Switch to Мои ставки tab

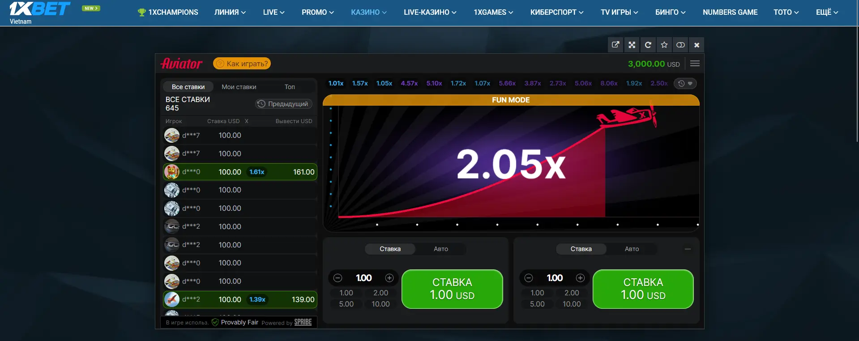click(x=239, y=87)
